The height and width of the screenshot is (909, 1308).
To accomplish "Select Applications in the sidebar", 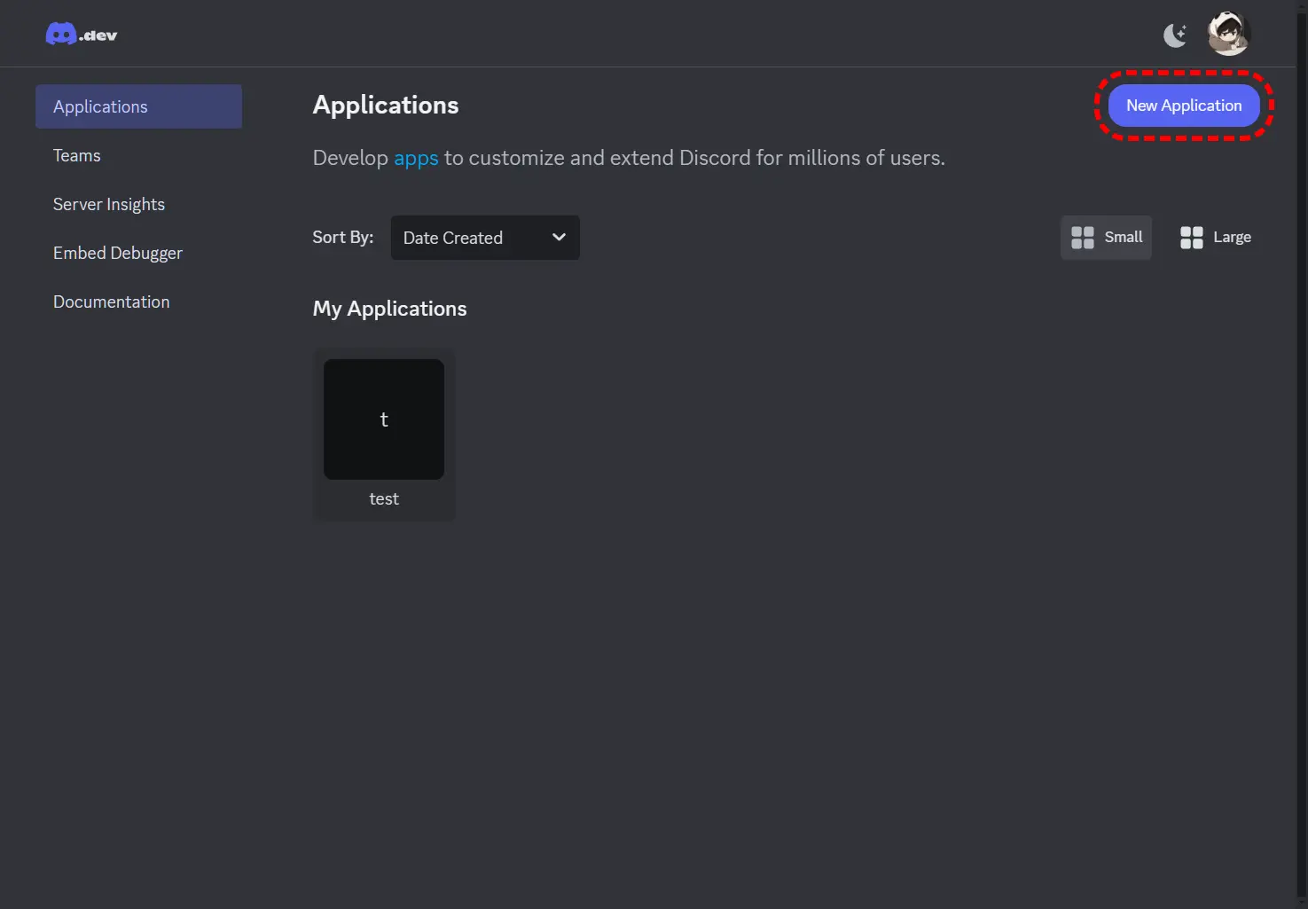I will click(138, 106).
